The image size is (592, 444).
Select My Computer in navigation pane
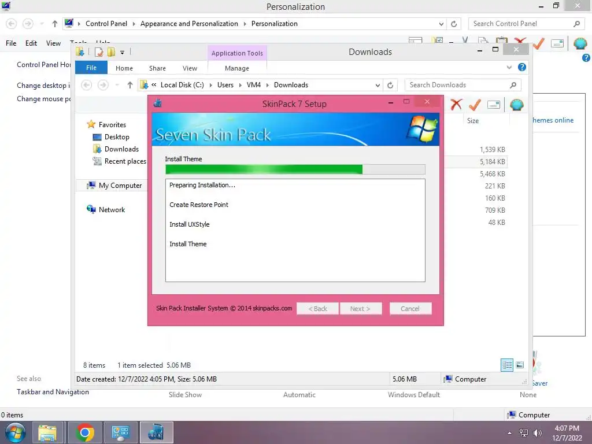[120, 186]
